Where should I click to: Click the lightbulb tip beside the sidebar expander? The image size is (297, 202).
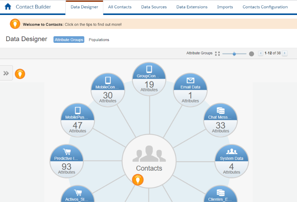point(20,74)
